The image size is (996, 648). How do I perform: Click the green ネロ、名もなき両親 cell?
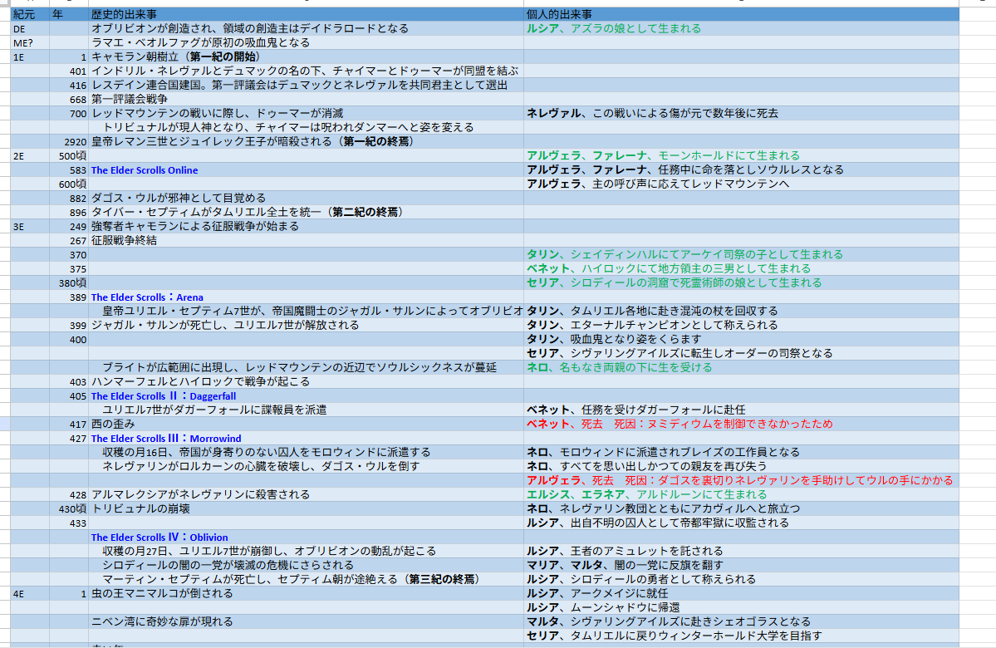619,368
